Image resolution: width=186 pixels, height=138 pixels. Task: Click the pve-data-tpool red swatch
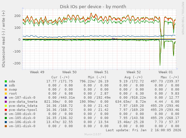pyautogui.click(x=6, y=110)
